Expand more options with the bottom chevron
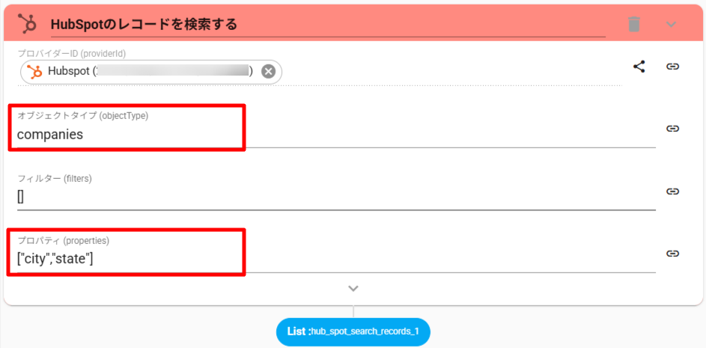Screen dimensions: 706x348 [353, 288]
